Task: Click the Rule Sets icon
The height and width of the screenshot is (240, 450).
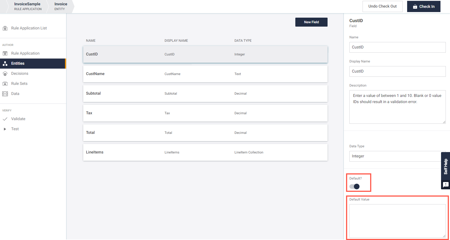Action: (x=5, y=84)
